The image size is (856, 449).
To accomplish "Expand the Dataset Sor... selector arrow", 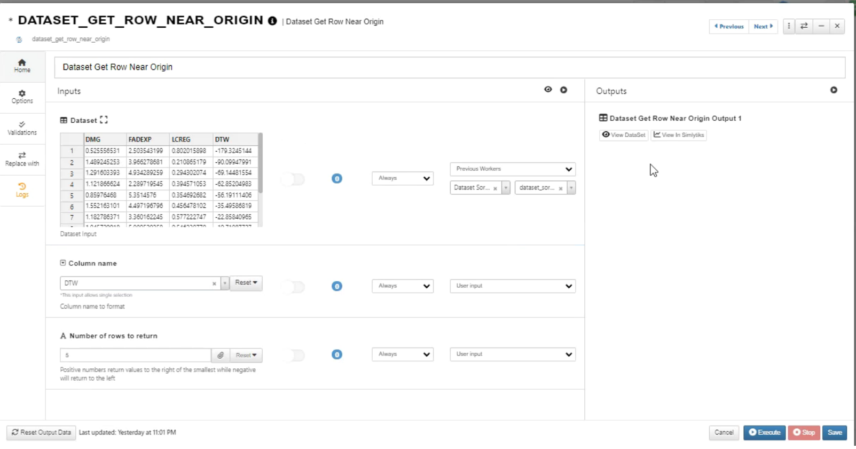I will pos(506,188).
